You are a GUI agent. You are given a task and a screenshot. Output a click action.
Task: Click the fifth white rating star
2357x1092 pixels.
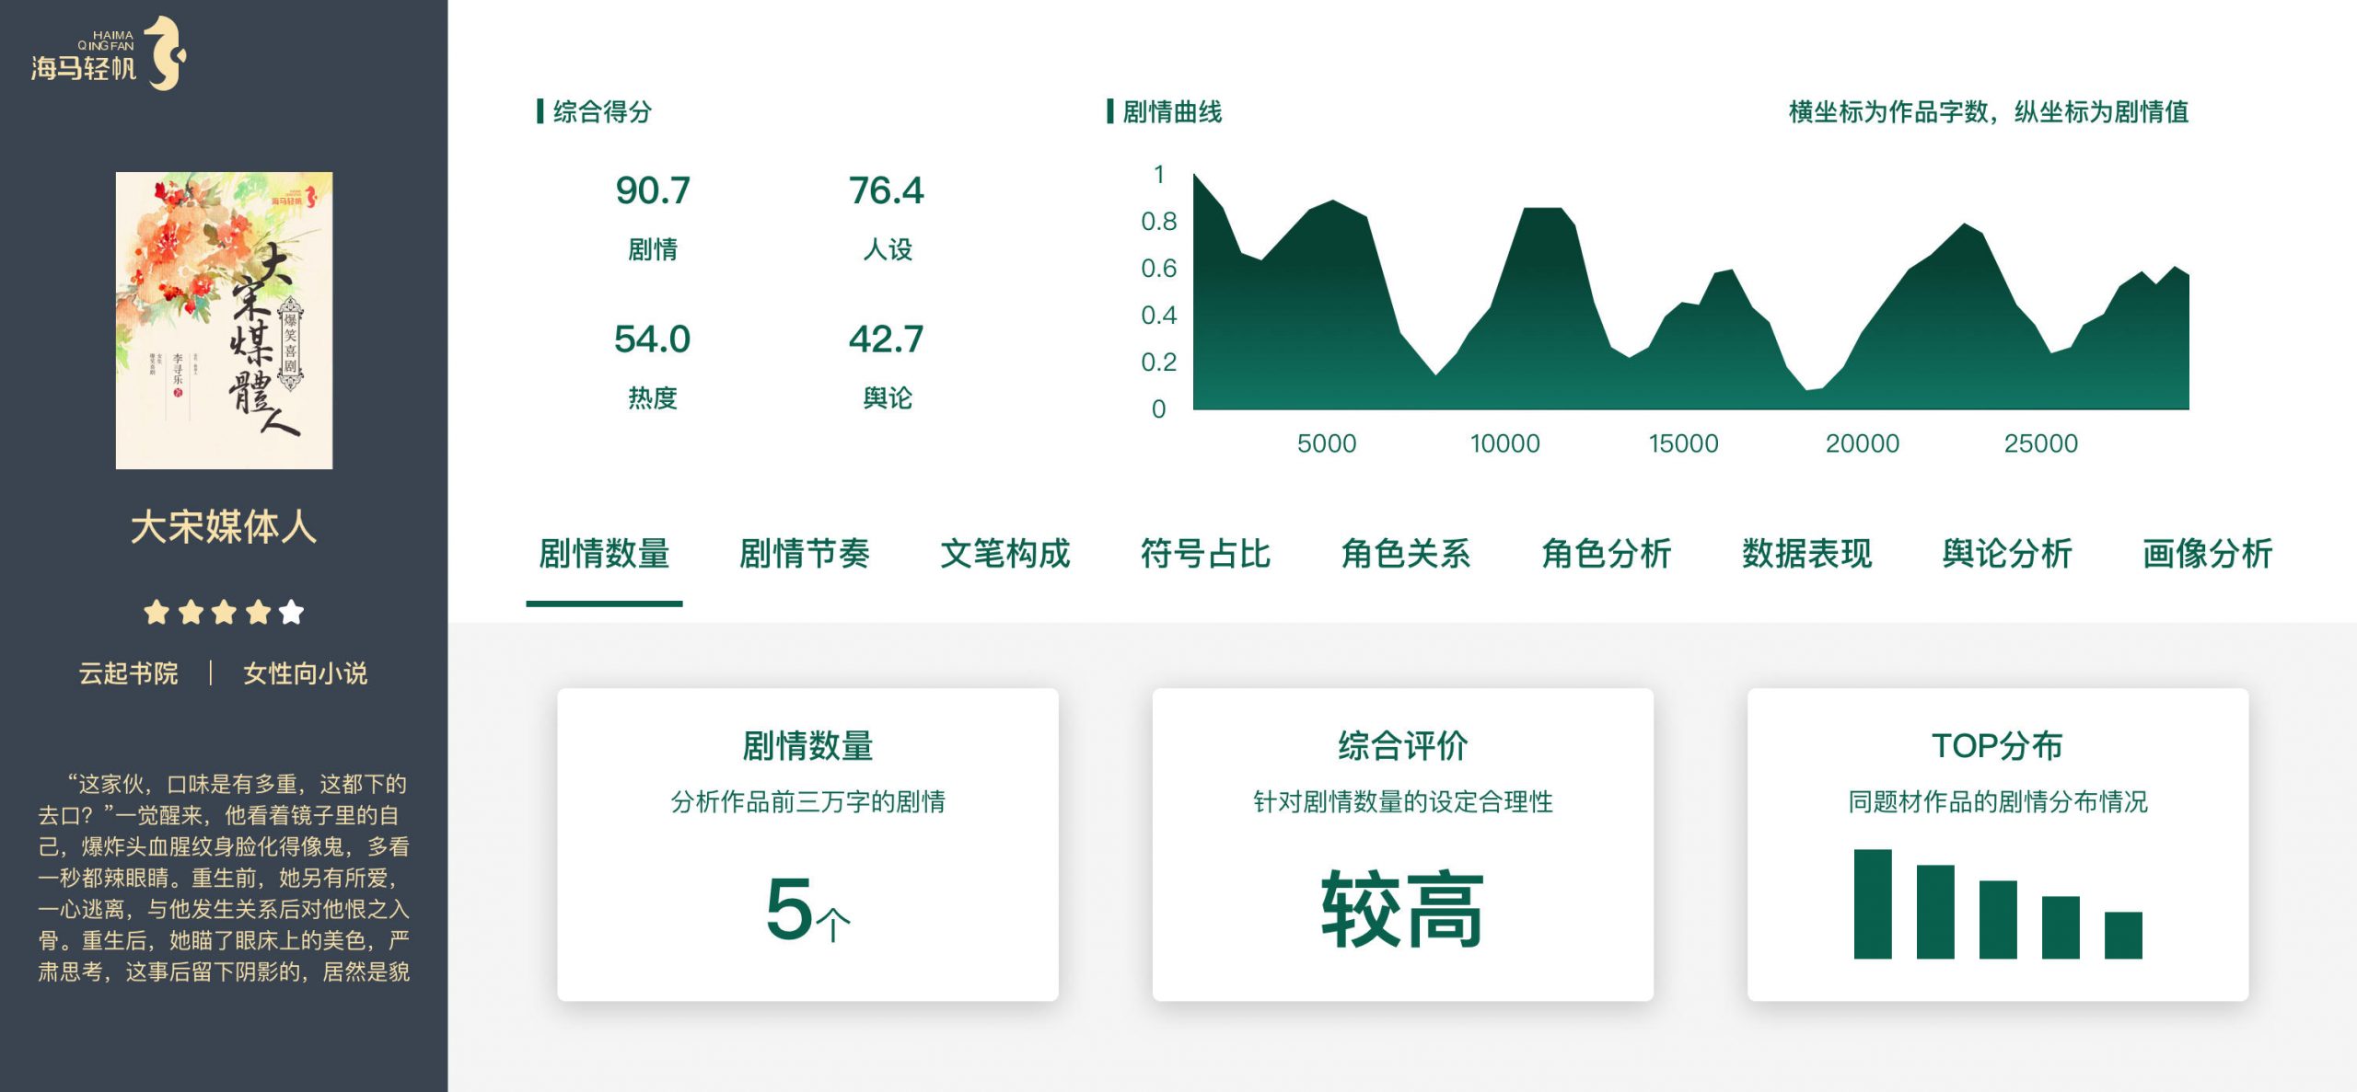click(291, 612)
